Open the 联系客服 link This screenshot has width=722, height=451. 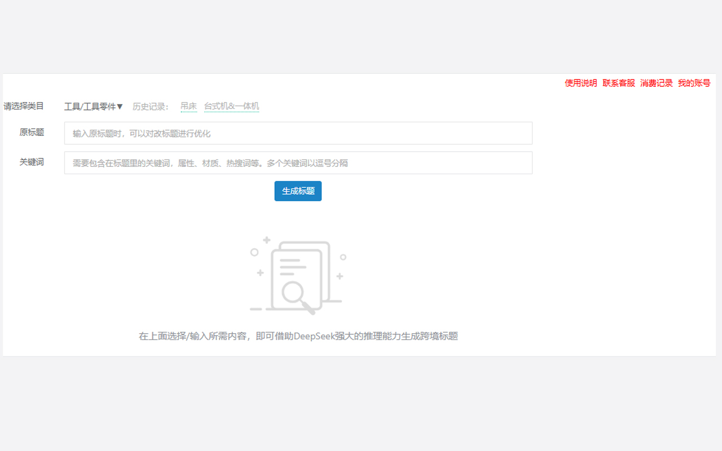tap(619, 83)
